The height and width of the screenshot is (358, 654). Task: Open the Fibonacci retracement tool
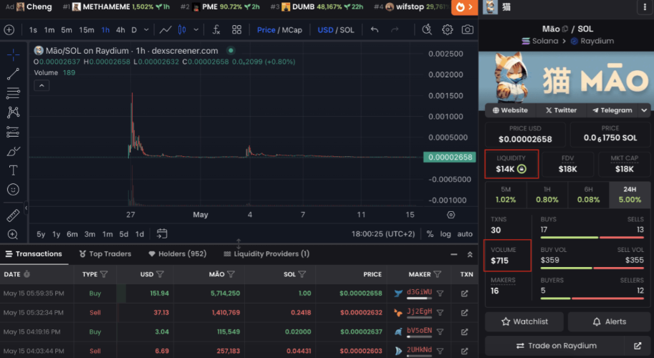point(13,93)
